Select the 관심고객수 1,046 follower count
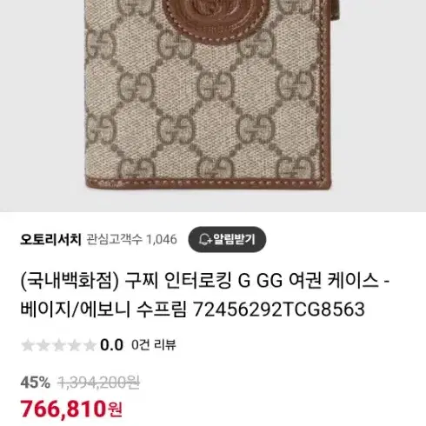The image size is (426, 426). (131, 240)
